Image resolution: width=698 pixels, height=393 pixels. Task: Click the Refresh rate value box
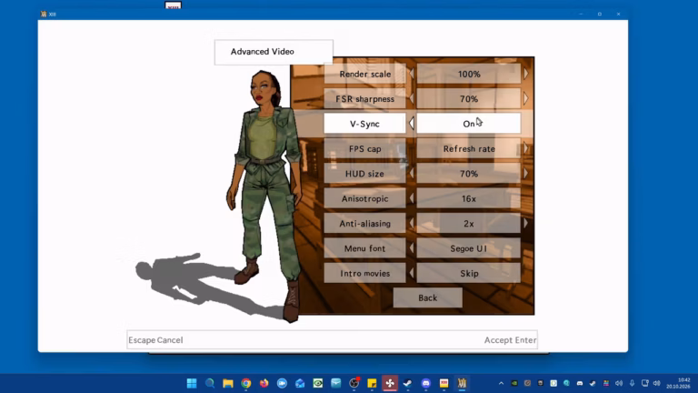point(469,148)
